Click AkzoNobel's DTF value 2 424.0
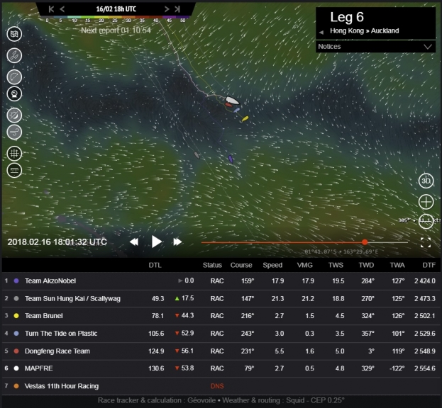 [x=425, y=280]
